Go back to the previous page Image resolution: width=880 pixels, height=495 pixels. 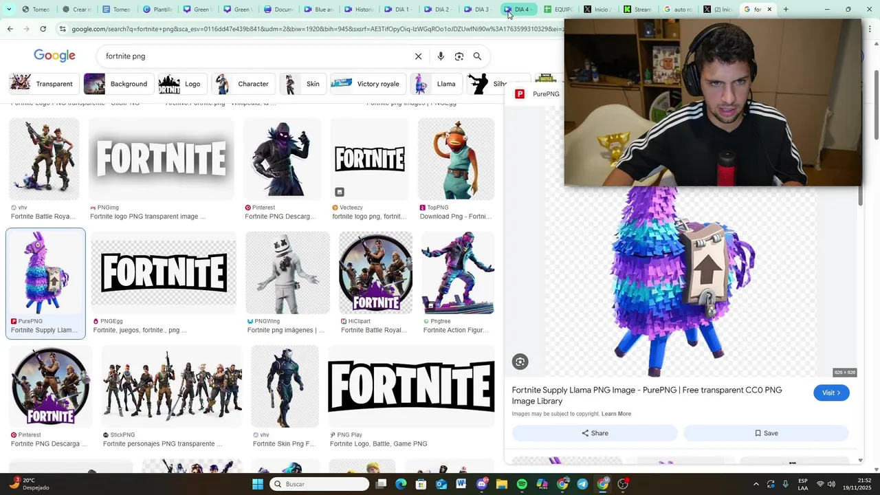10,29
